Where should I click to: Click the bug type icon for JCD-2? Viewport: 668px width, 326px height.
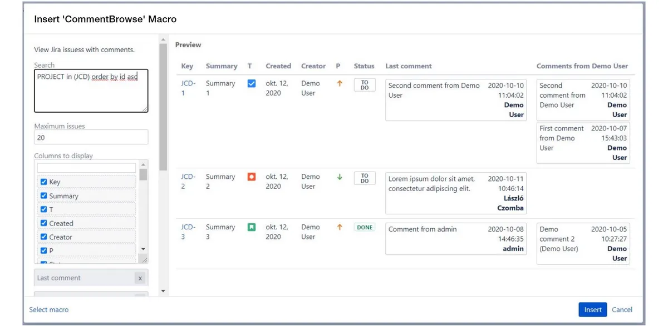pyautogui.click(x=251, y=177)
